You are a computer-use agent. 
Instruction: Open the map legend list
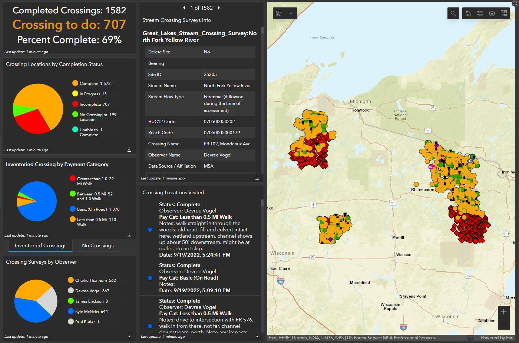(x=480, y=13)
